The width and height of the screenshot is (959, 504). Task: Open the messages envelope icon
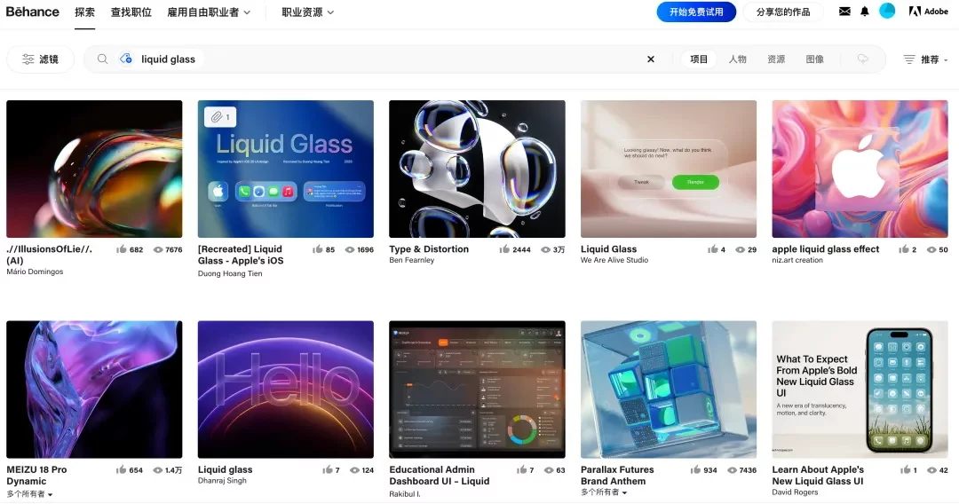tap(844, 11)
